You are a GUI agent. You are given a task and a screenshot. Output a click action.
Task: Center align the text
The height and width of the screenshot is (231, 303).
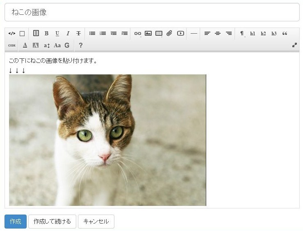(x=218, y=34)
